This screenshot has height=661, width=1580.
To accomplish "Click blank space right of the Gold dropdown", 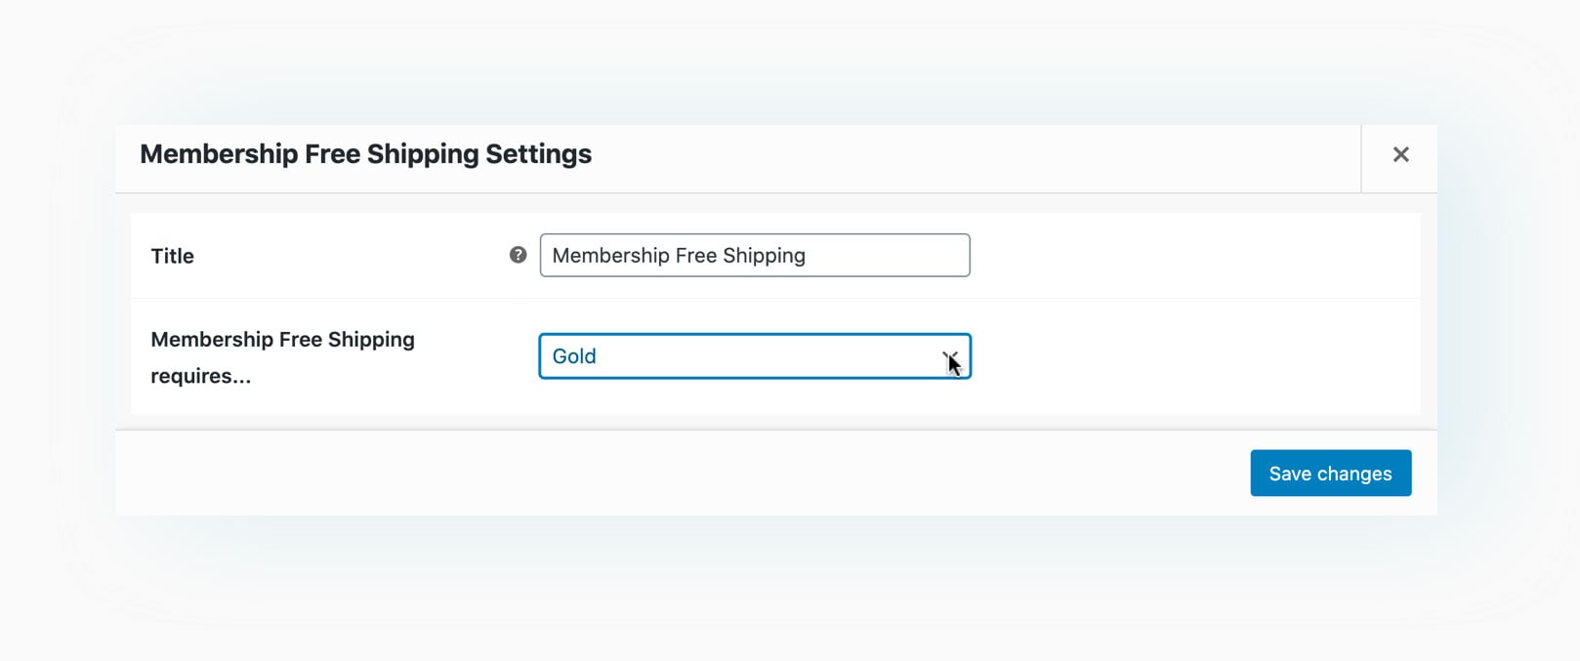I will pyautogui.click(x=1191, y=356).
